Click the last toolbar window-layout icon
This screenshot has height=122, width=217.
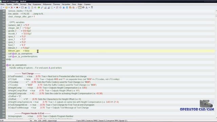pyautogui.click(x=92, y=7)
